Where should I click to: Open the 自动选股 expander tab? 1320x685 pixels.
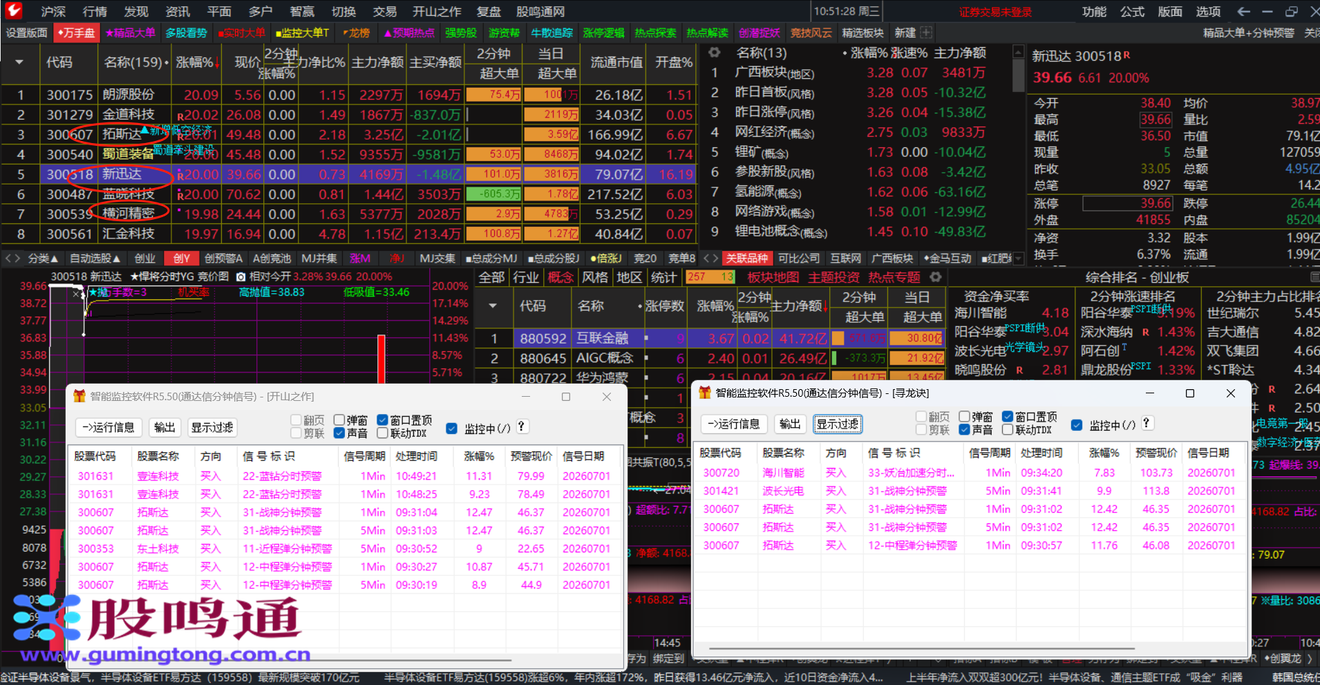[95, 259]
